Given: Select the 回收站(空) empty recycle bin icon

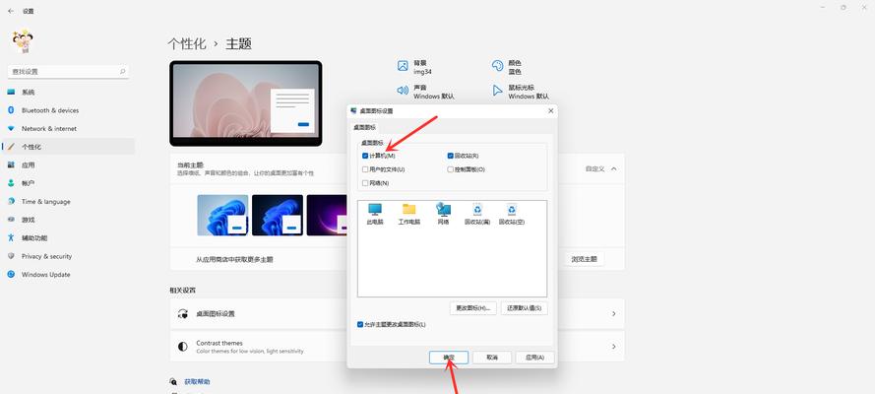Looking at the screenshot, I should (x=512, y=209).
